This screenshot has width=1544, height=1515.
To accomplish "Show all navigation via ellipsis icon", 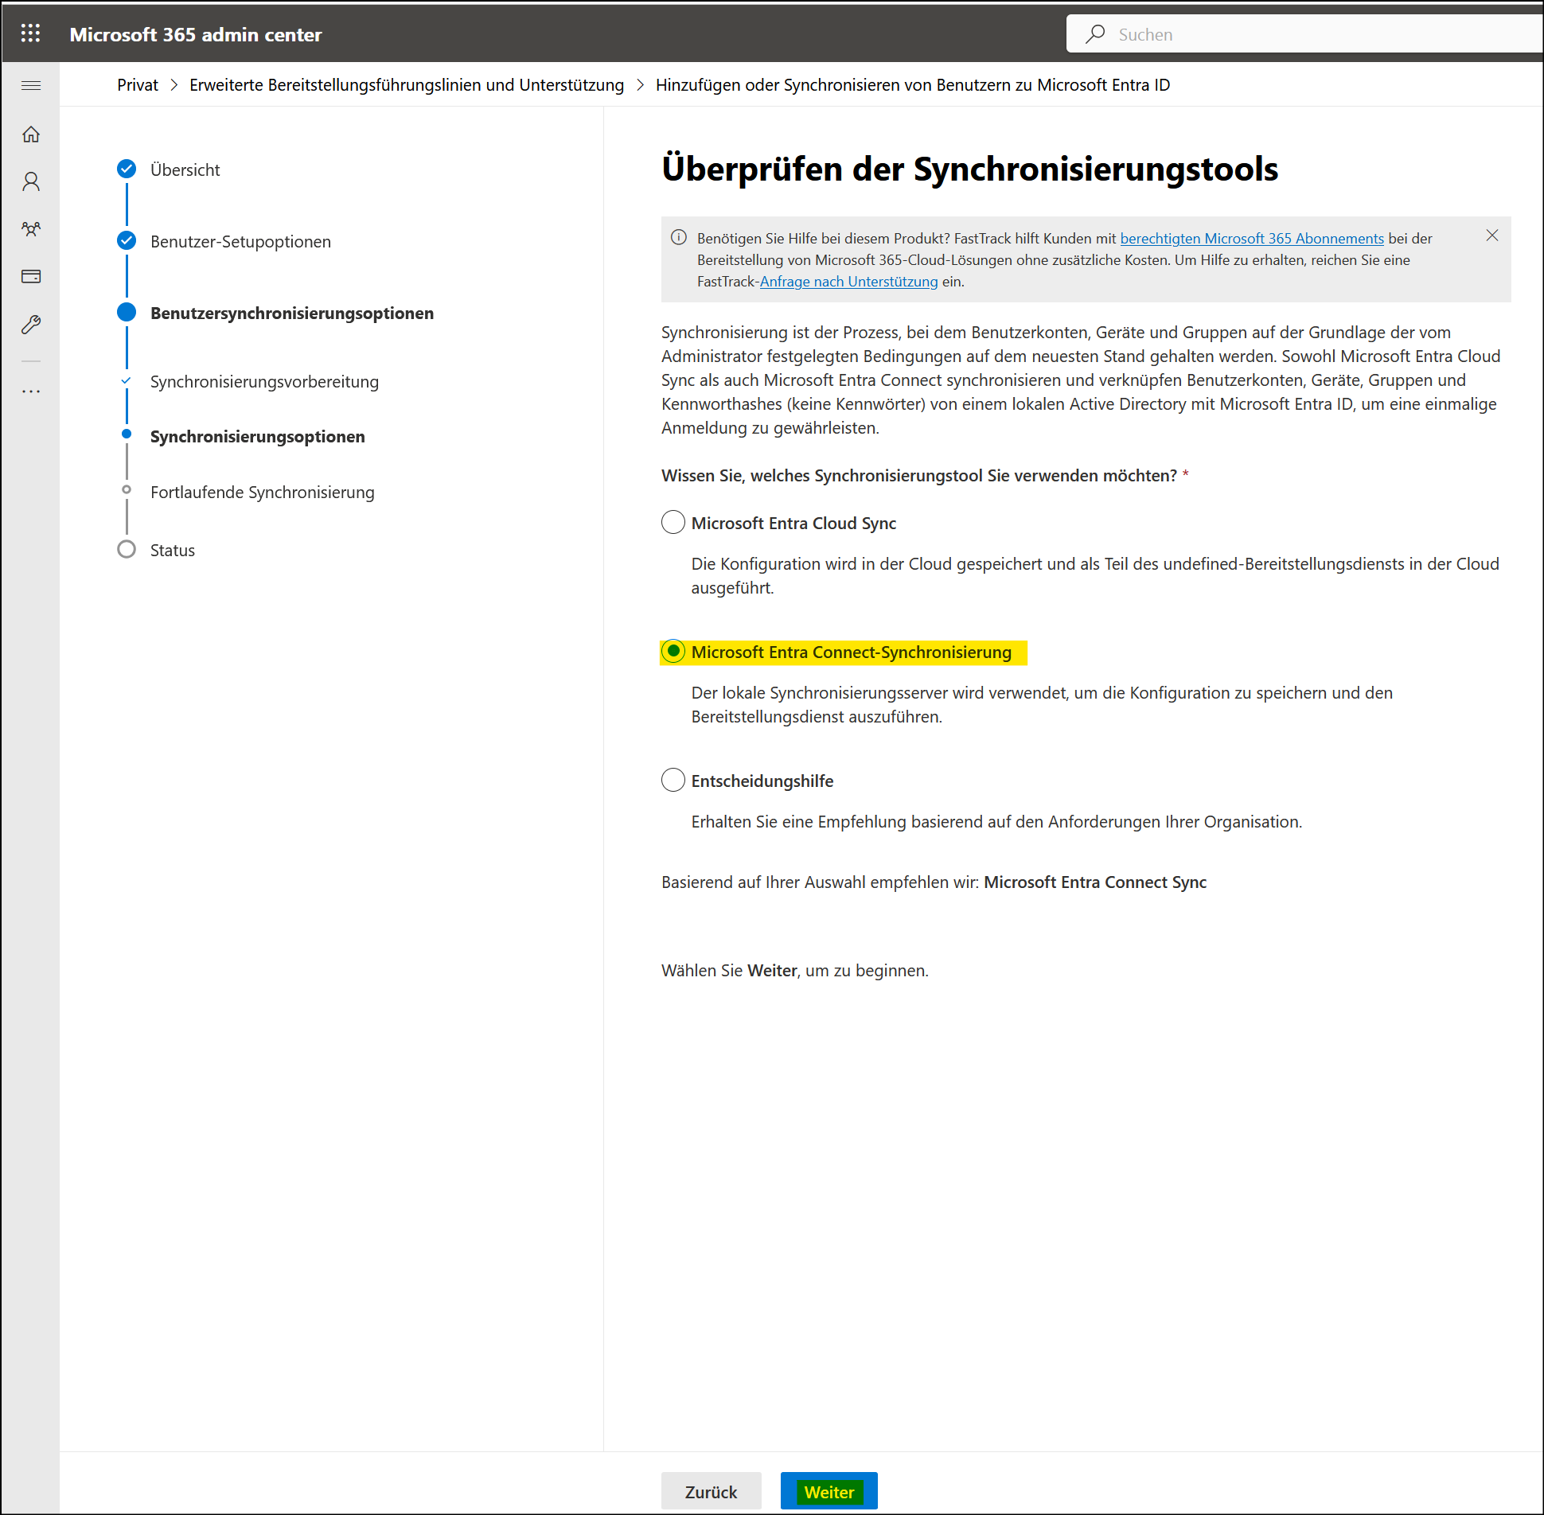I will pyautogui.click(x=31, y=391).
